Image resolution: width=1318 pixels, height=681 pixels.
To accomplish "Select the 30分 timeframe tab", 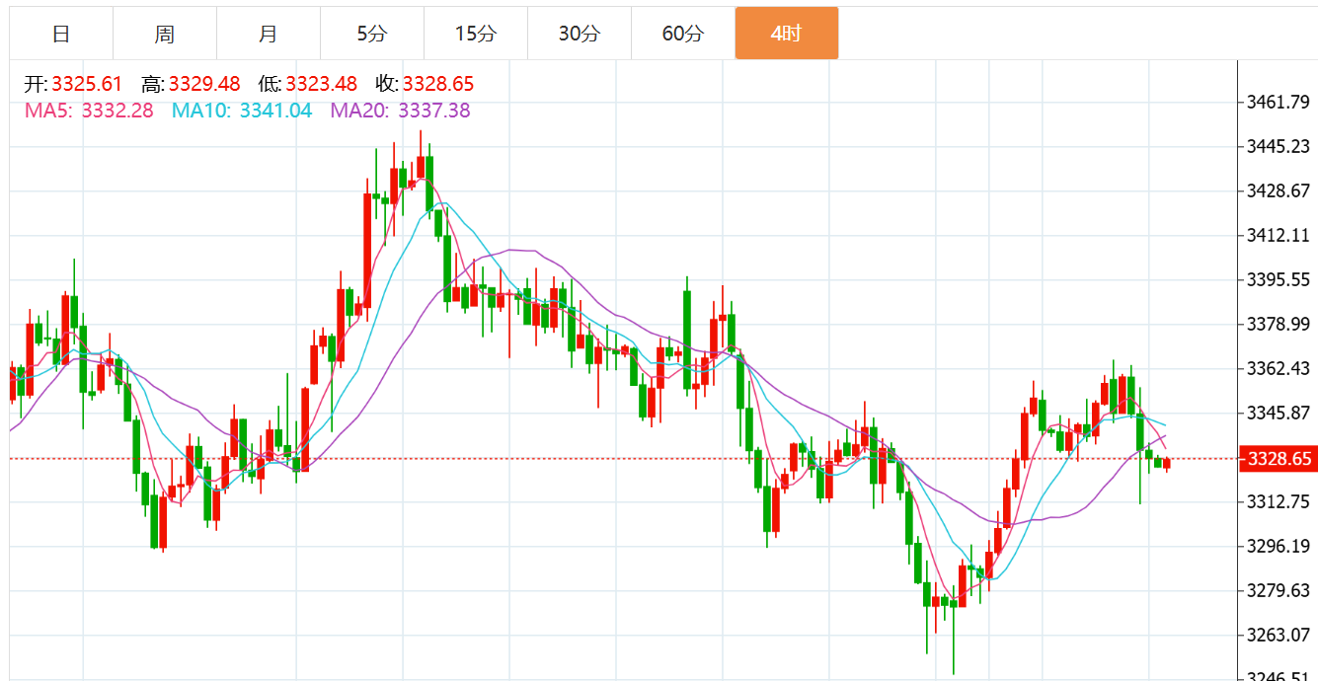I will pyautogui.click(x=580, y=34).
